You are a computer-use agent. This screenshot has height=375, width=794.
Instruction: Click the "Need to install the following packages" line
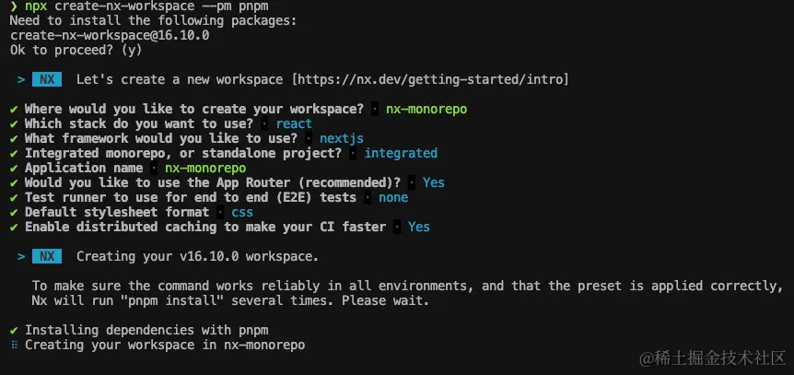(153, 21)
